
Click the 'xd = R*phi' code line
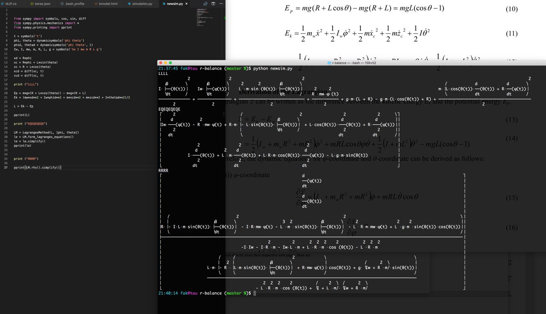22,59
